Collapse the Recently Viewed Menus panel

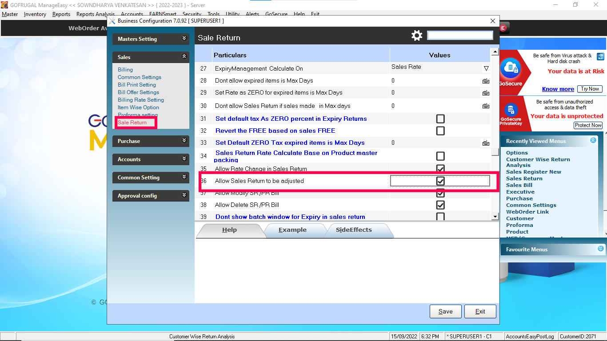(x=593, y=140)
